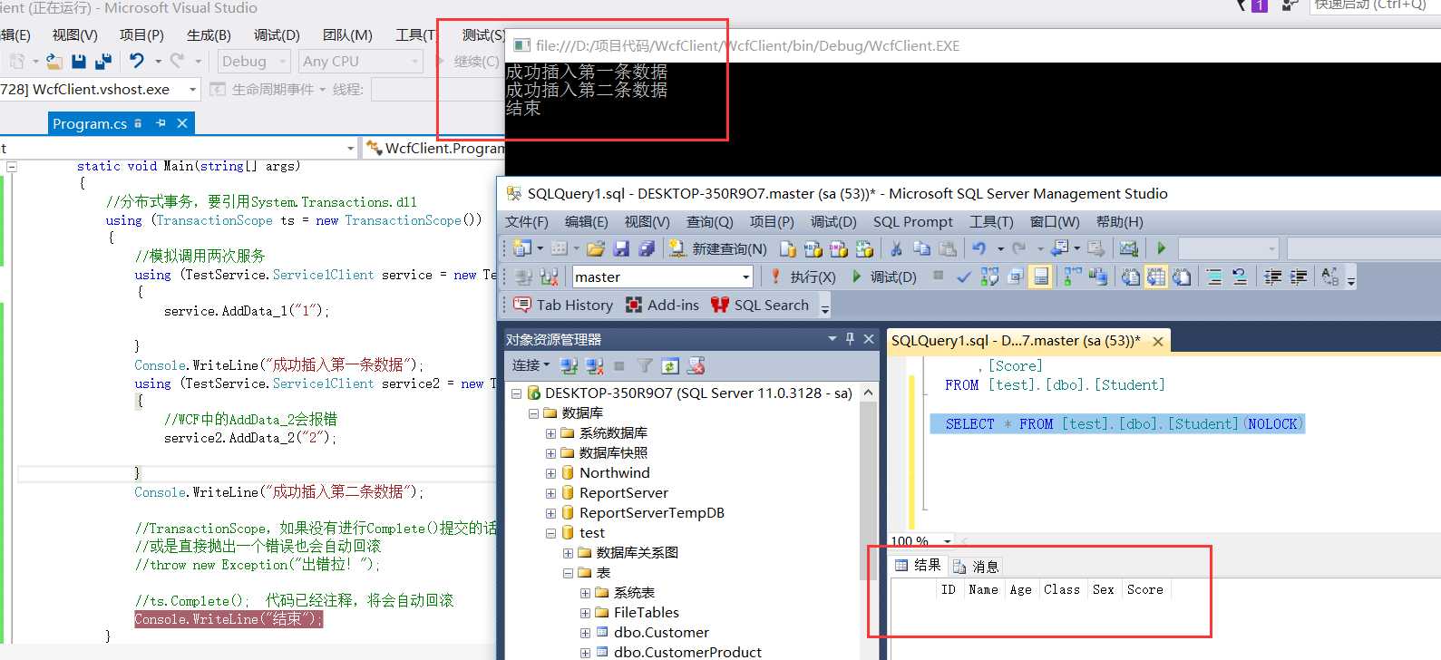Screen dimensions: 1441x660
Task: Click Comment Out Lines icon
Action: (1214, 277)
